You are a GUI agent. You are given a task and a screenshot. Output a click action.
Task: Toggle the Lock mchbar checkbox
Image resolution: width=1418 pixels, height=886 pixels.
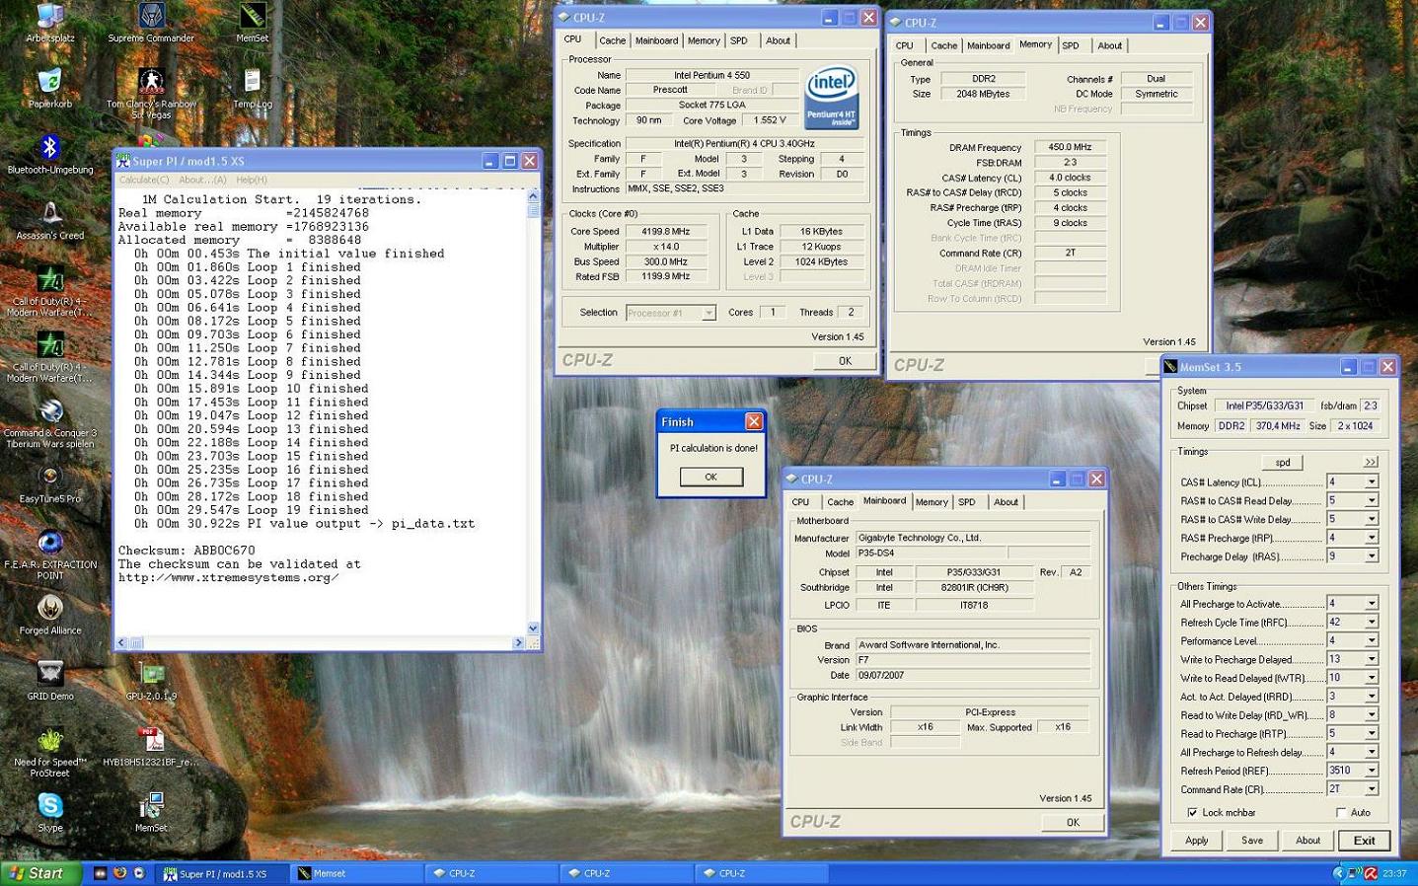(1192, 813)
